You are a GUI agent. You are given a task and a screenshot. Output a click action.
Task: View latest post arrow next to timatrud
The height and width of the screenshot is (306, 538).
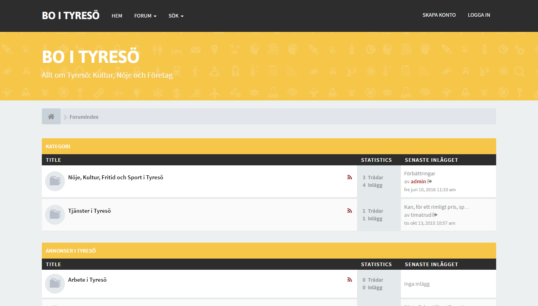[435, 215]
